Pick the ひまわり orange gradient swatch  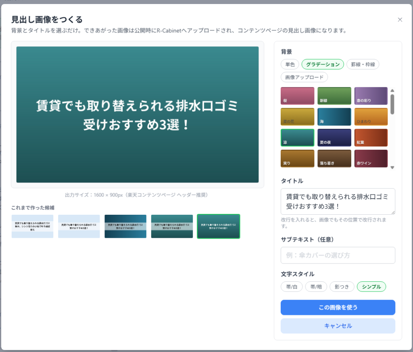(x=371, y=117)
